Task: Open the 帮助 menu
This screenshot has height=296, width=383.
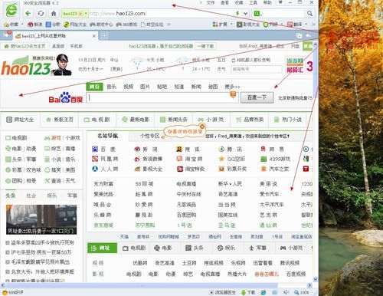Action: click(x=267, y=2)
